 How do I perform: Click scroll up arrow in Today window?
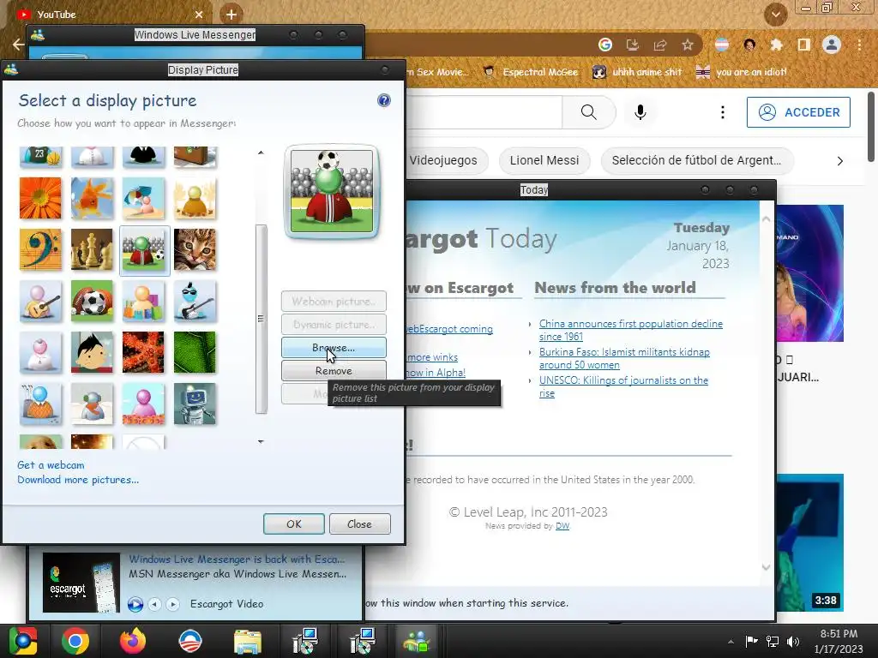coord(766,219)
